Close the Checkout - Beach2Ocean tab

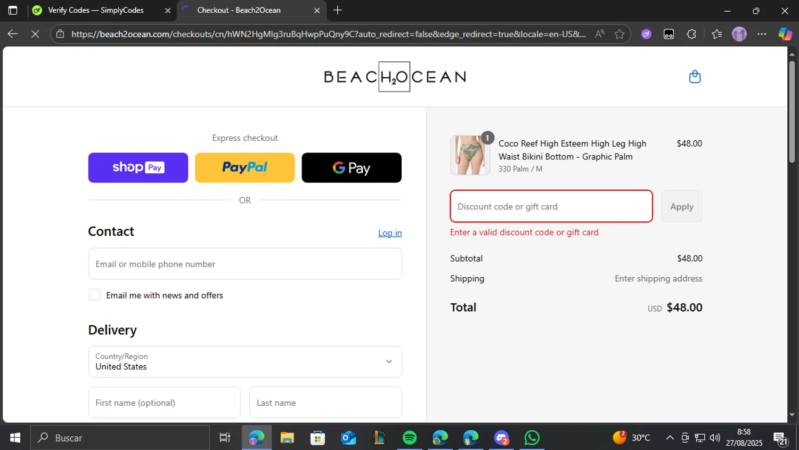(x=317, y=10)
